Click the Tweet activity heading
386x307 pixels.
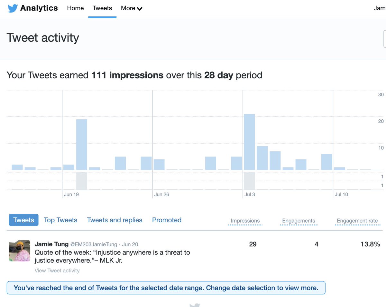click(x=43, y=38)
